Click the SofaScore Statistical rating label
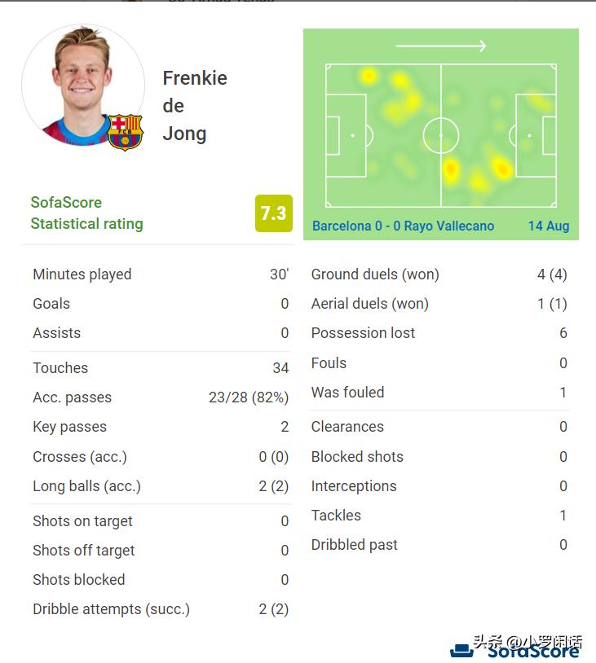The height and width of the screenshot is (663, 596). 86,213
